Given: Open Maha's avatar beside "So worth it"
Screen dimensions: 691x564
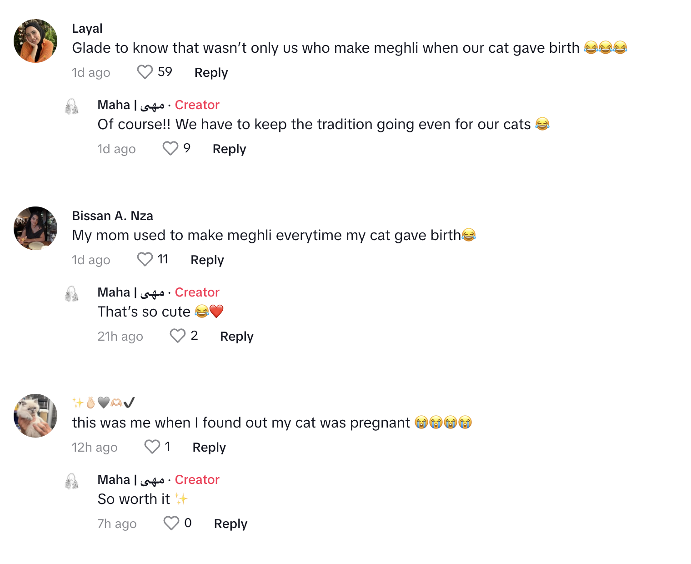Looking at the screenshot, I should coord(72,481).
